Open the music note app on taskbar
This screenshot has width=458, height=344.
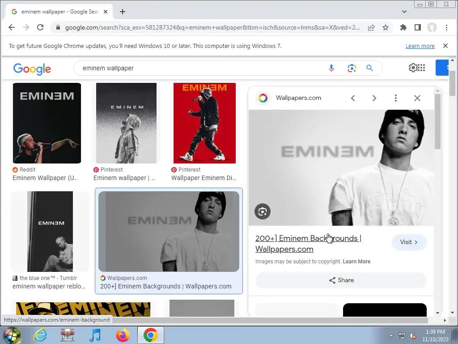pos(95,335)
